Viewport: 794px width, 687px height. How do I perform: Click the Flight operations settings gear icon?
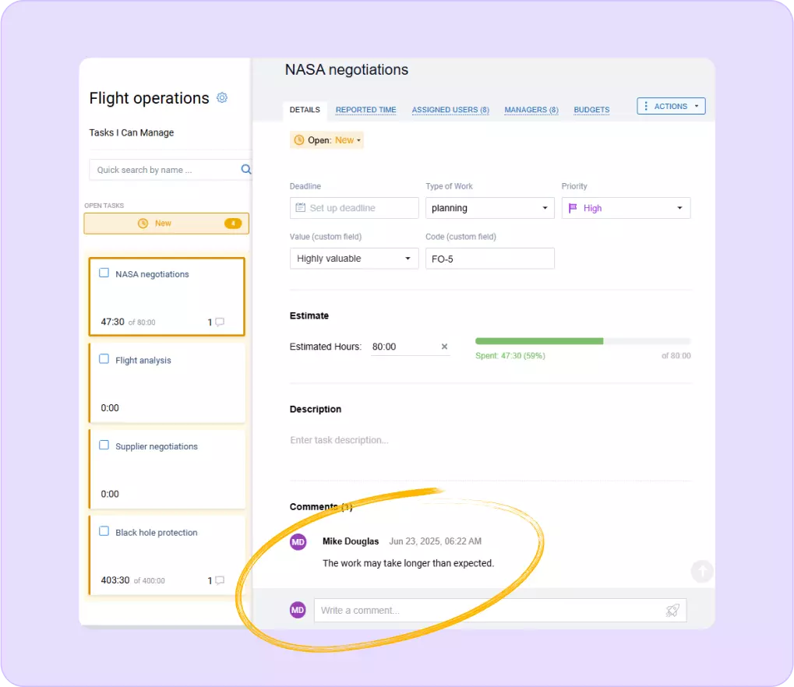coord(221,97)
